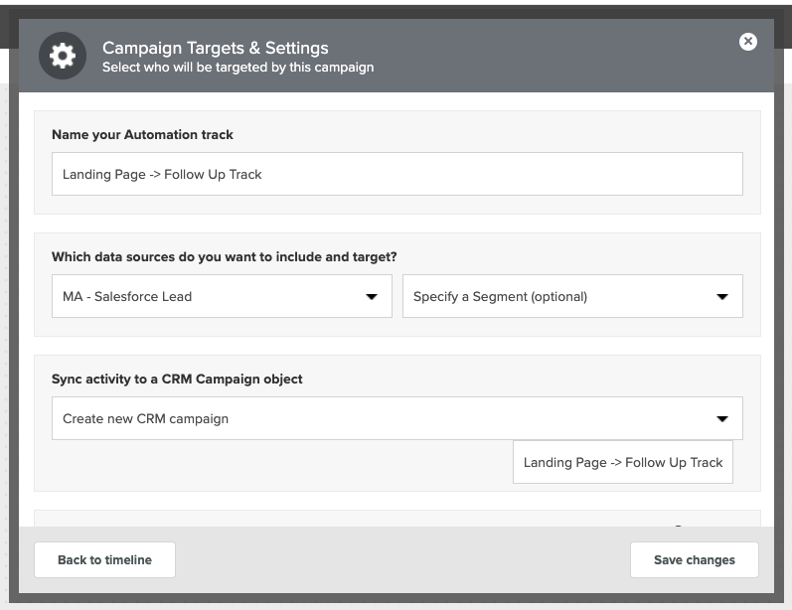Screen dimensions: 792x610
Task: Click the 'Name your Automation track' label
Action: click(x=142, y=134)
